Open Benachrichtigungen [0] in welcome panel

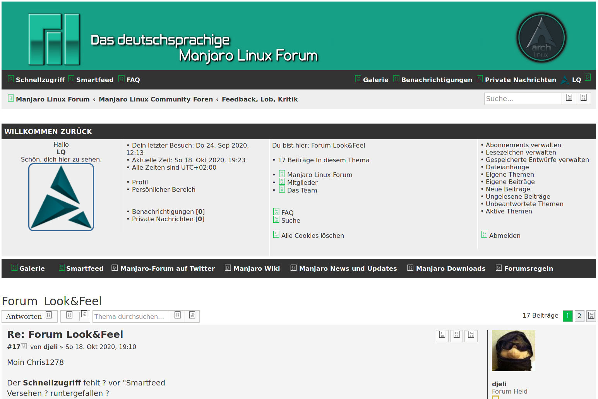point(168,212)
